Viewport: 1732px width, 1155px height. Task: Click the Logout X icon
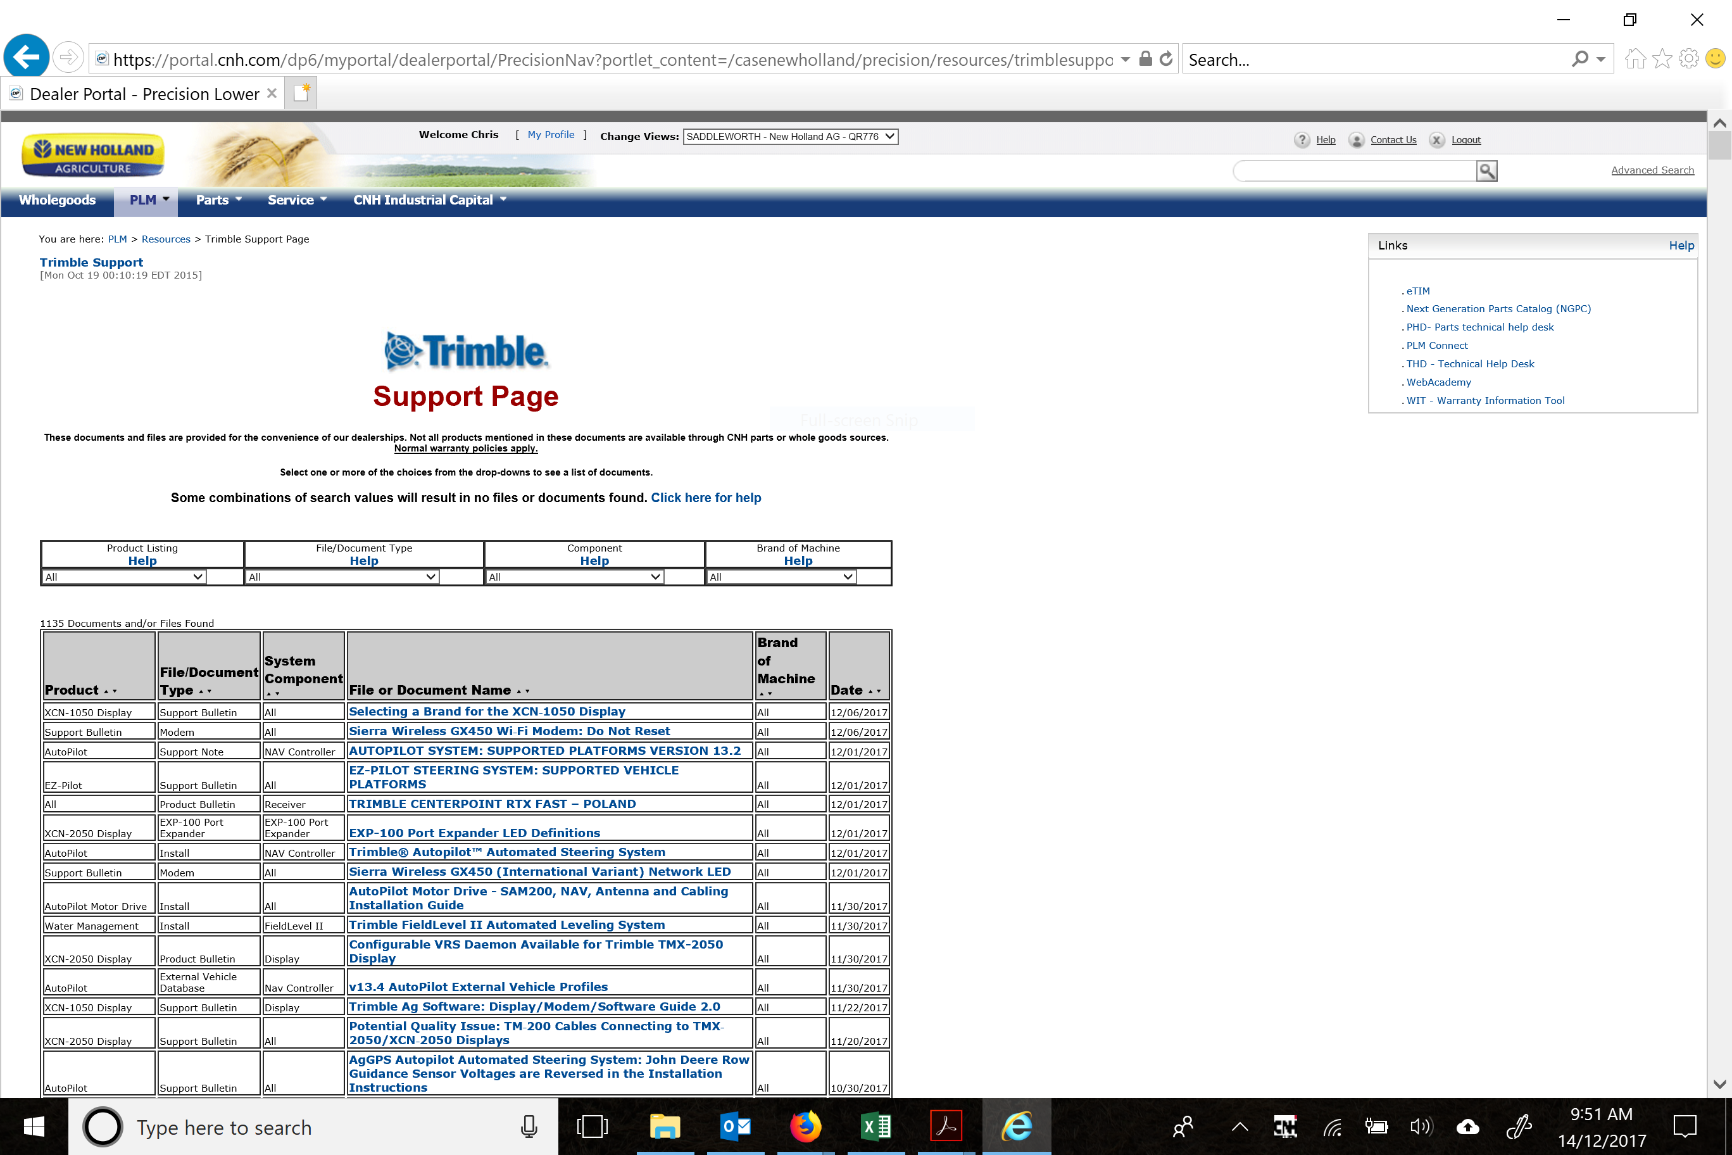click(x=1436, y=140)
